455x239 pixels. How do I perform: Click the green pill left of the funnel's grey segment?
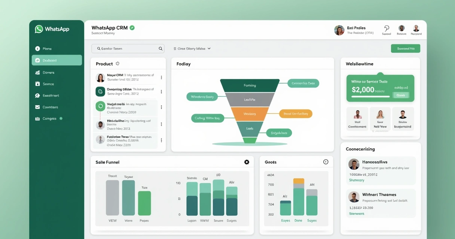coord(202,97)
